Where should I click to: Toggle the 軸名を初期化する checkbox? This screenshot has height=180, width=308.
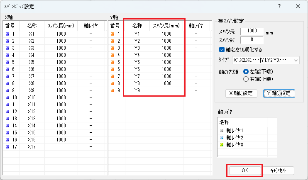point(222,50)
